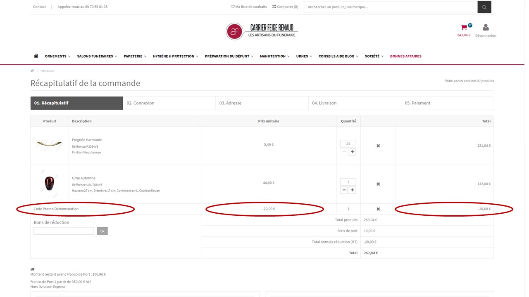Click phone number 09 70 65 01 08
This screenshot has width=529, height=297.
96,7
